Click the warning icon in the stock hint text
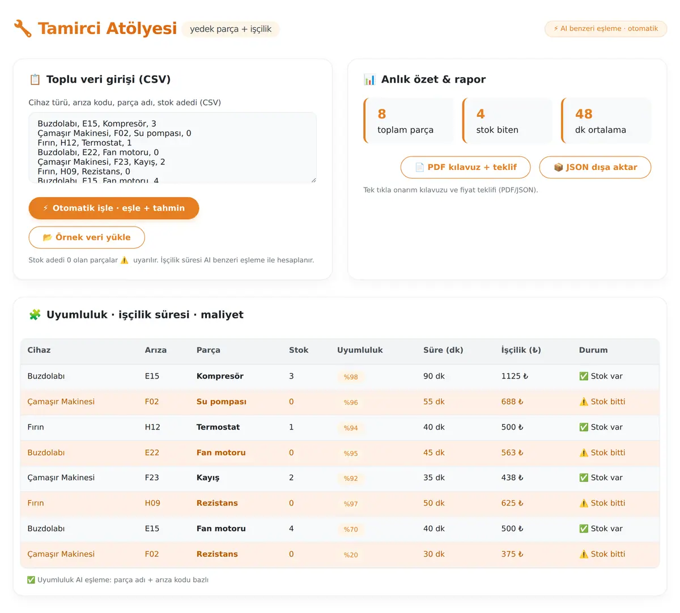The image size is (680, 613). (125, 260)
